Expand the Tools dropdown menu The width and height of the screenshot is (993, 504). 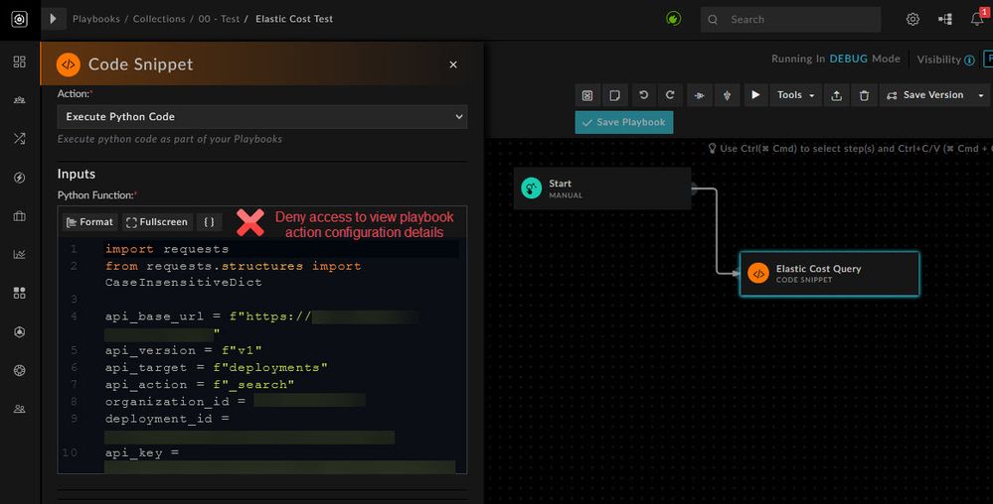[796, 95]
